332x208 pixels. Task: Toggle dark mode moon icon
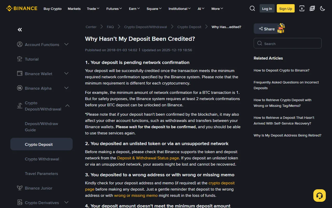[x=323, y=8]
